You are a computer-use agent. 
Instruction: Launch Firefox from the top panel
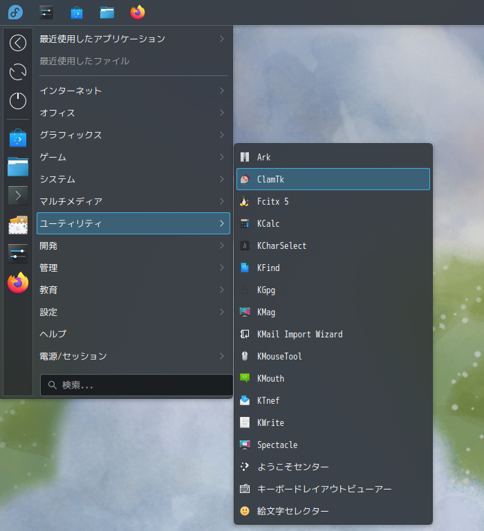click(x=138, y=12)
